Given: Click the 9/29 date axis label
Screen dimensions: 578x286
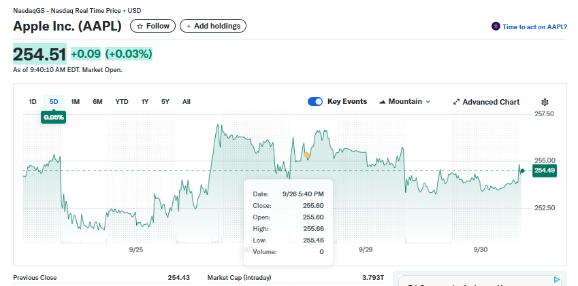Looking at the screenshot, I should pyautogui.click(x=366, y=250).
